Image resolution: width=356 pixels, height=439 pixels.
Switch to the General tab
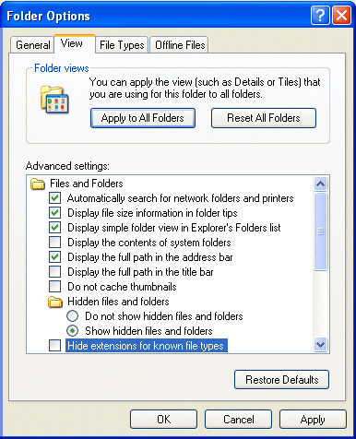(32, 45)
